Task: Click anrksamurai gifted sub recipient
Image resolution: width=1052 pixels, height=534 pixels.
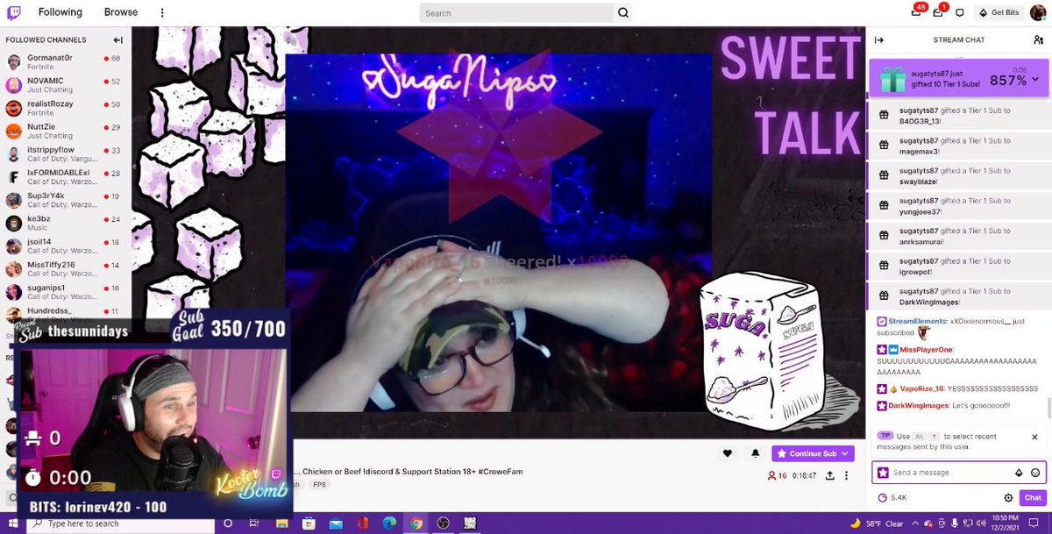Action: (x=921, y=241)
